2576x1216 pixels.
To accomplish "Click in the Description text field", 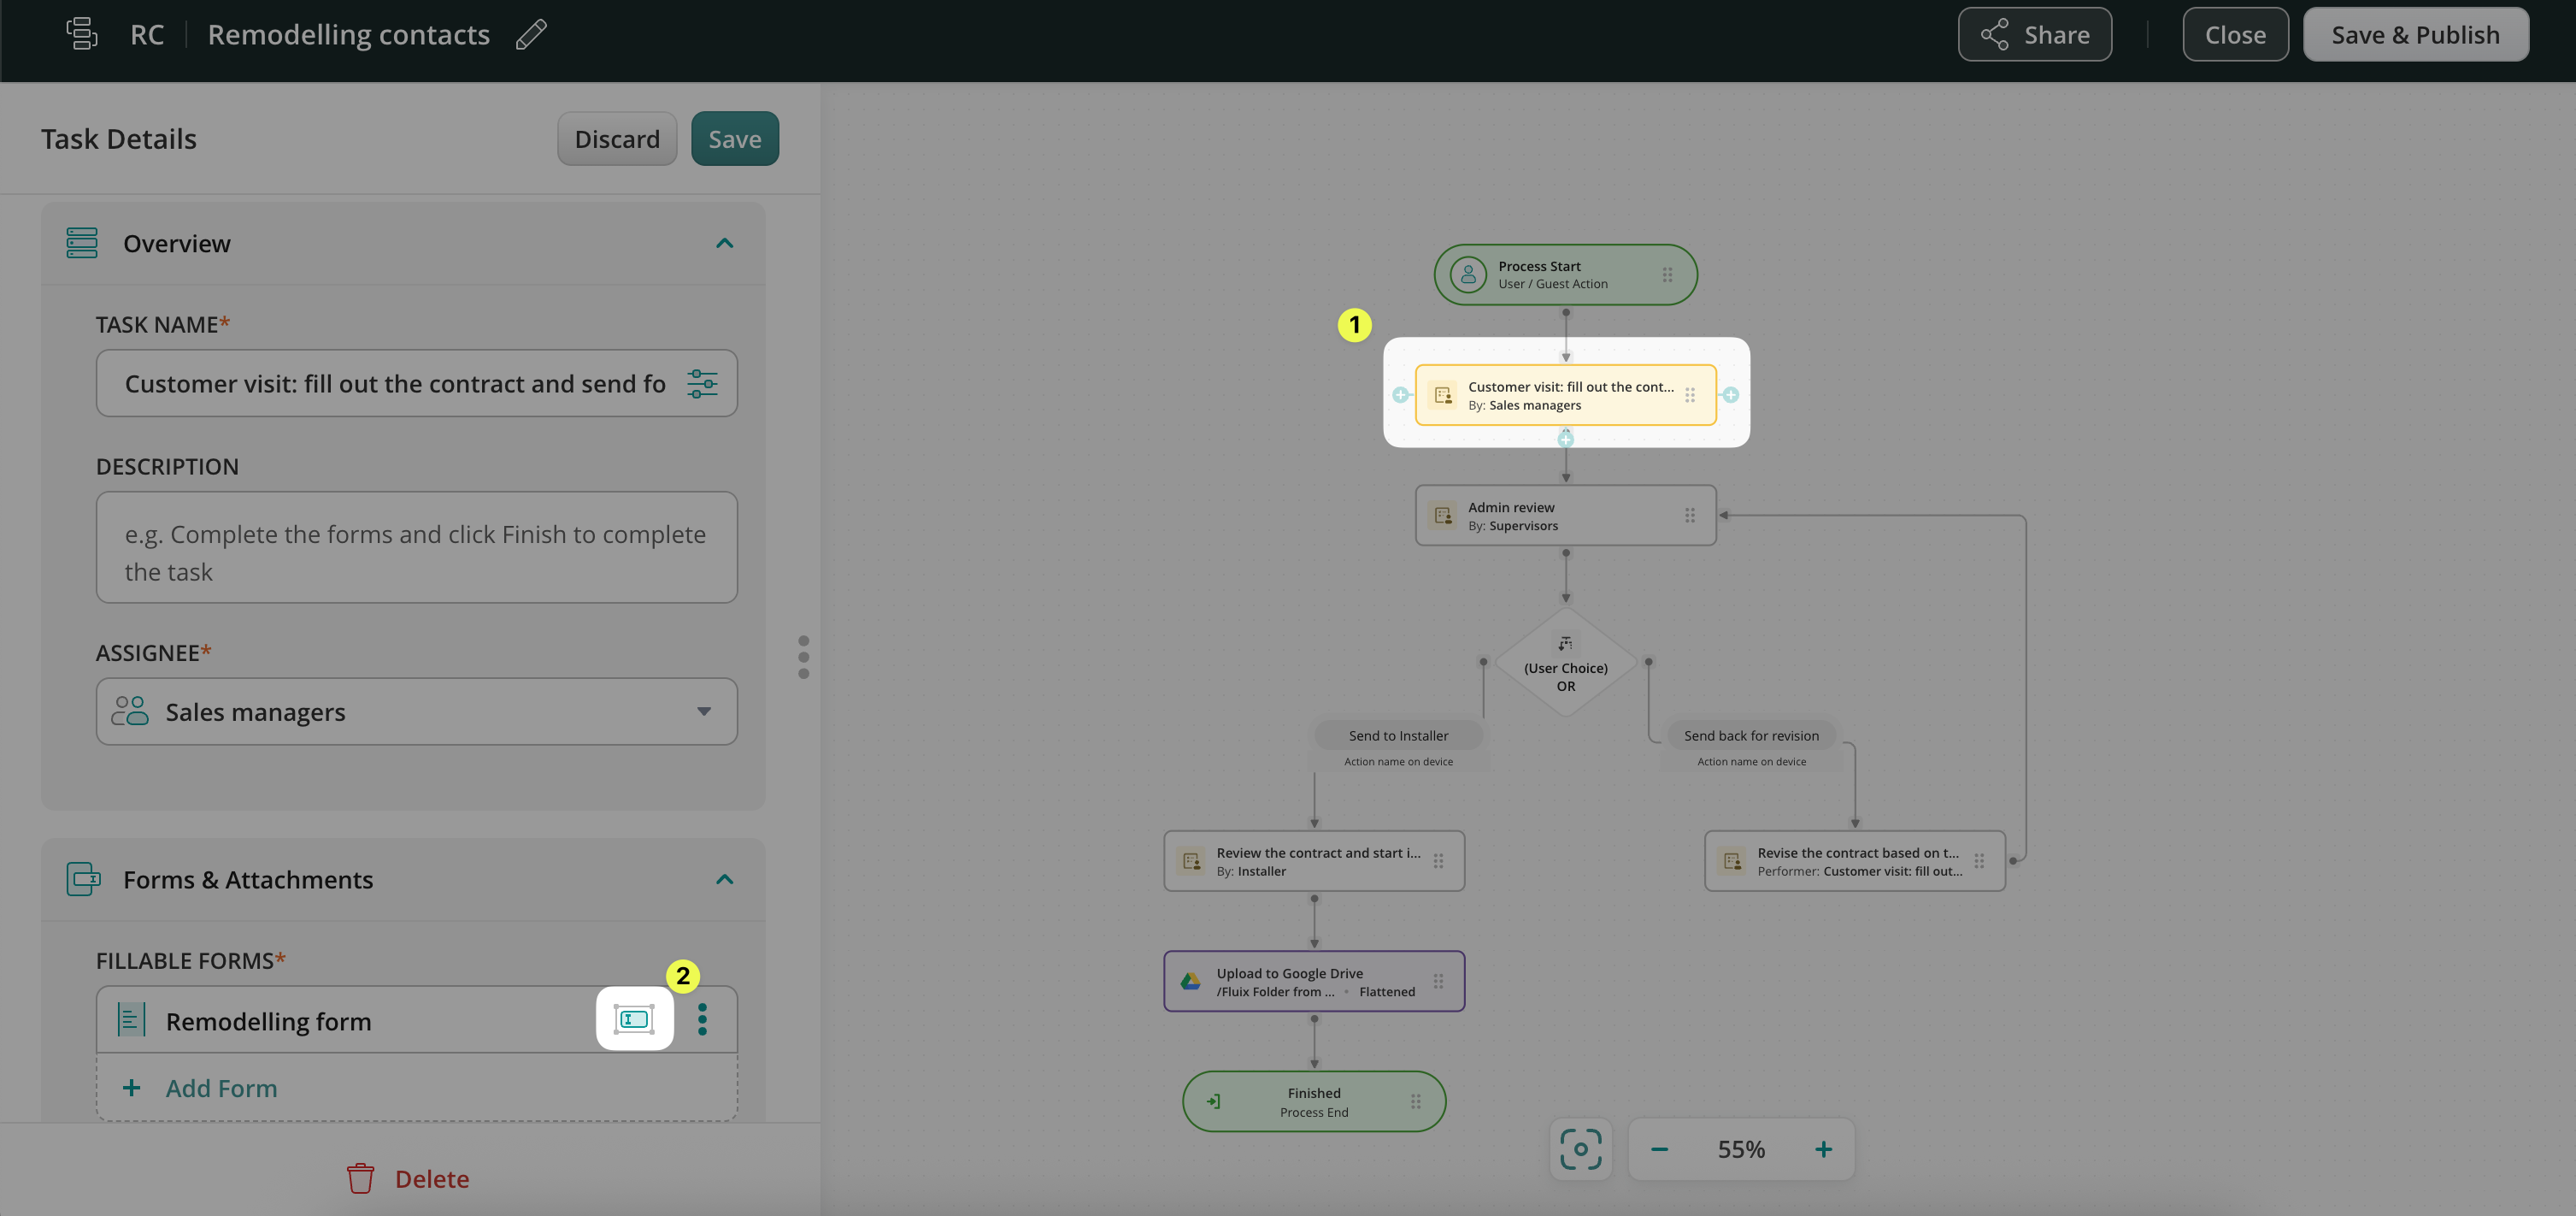I will 416,546.
